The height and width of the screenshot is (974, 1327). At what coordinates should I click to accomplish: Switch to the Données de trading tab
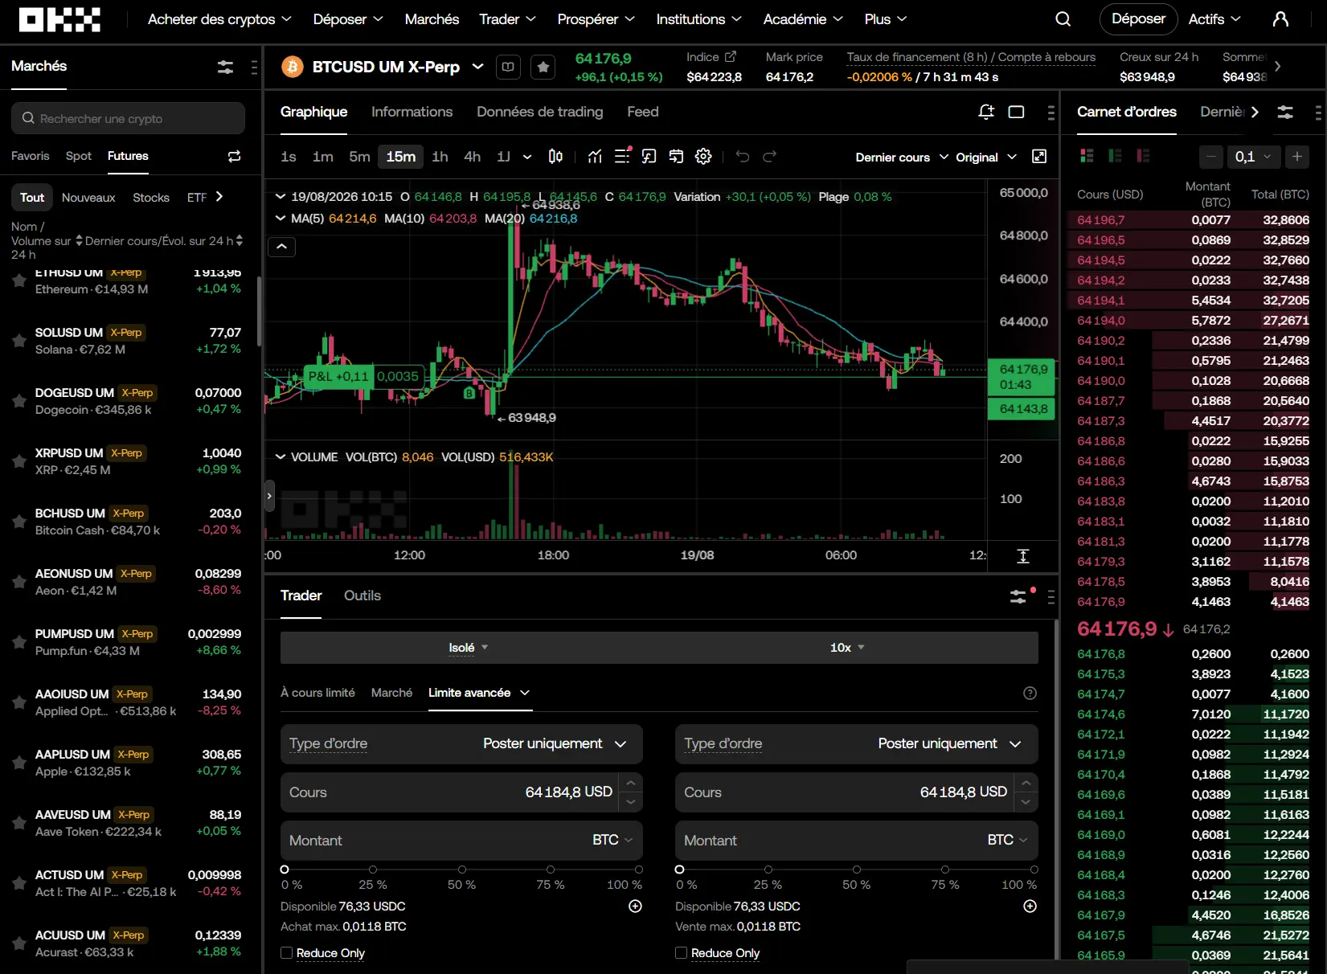[539, 112]
